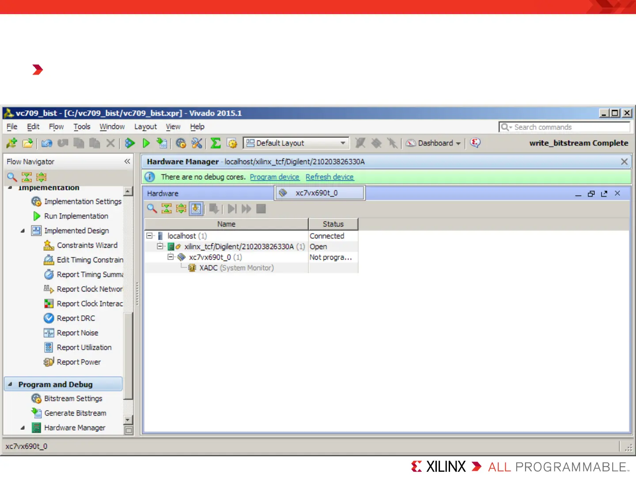The height and width of the screenshot is (477, 636).
Task: Click the search magnifier in Hardware panel
Action: [152, 208]
